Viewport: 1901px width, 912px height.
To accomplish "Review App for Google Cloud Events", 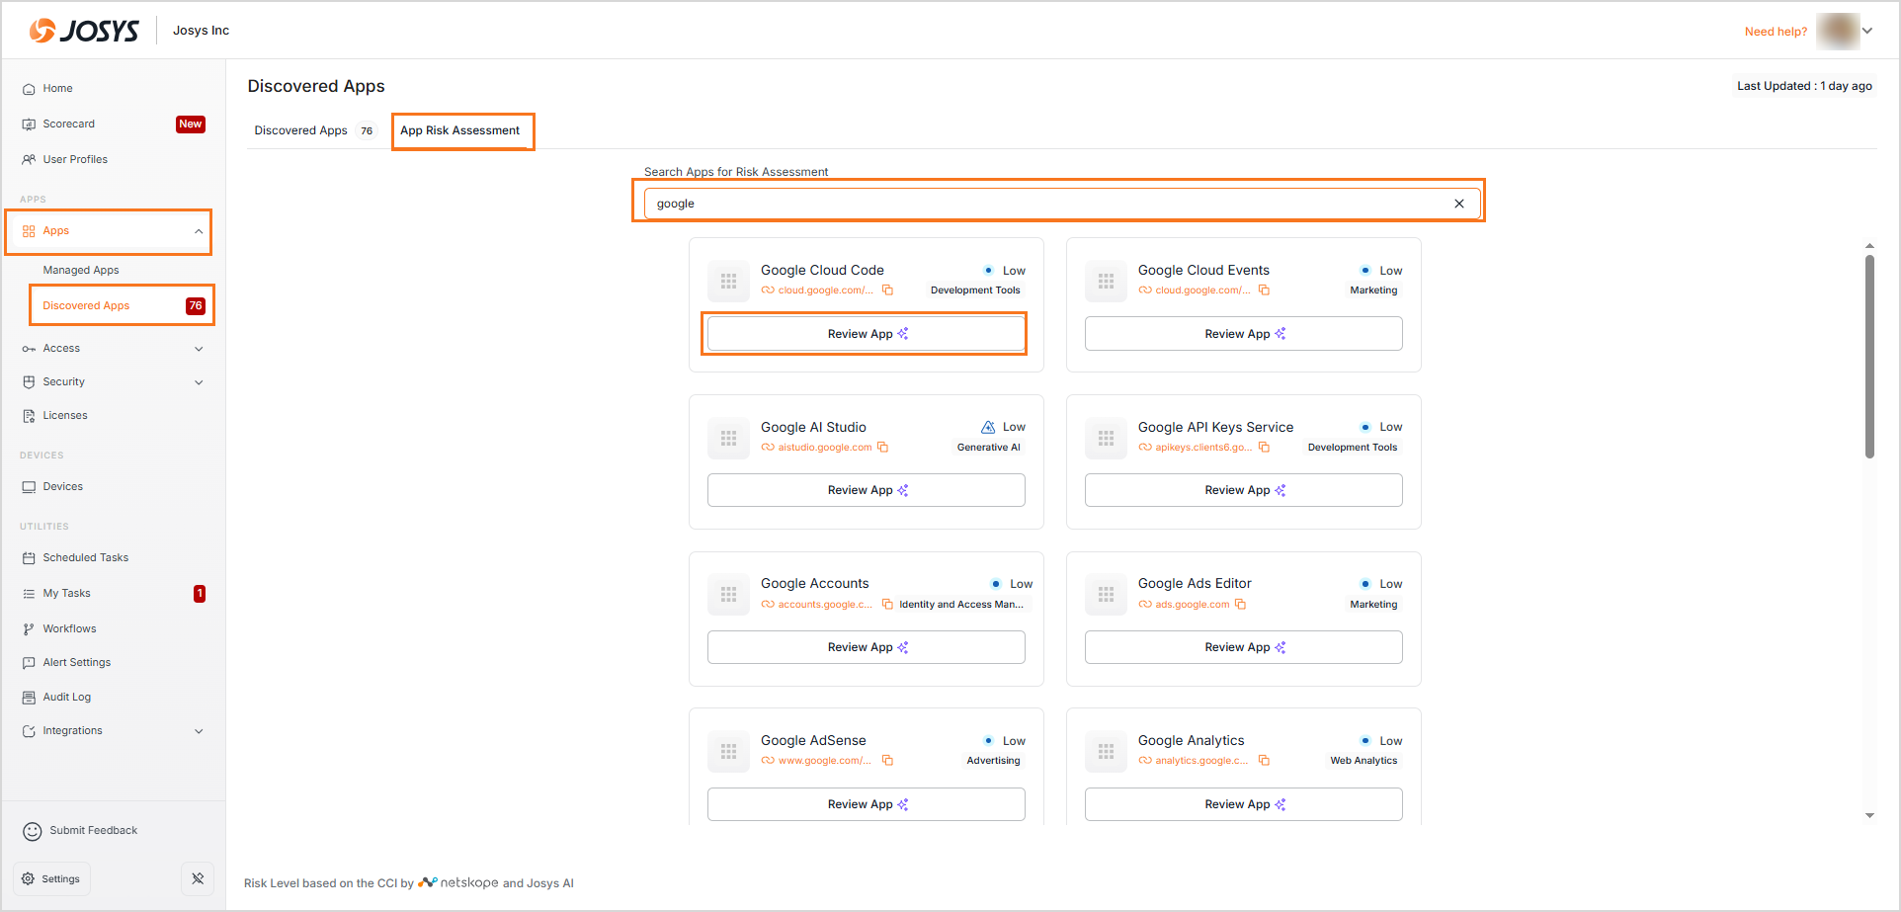I will (x=1243, y=334).
